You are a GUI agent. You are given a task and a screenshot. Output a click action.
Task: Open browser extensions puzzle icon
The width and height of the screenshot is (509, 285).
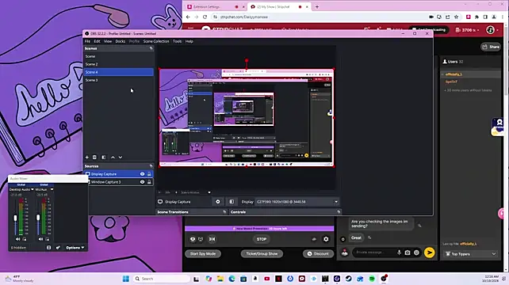tap(476, 17)
